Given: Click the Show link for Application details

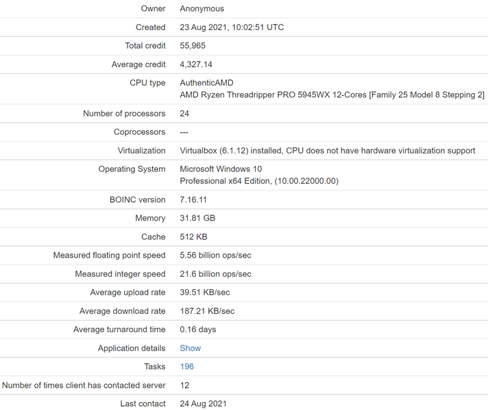Looking at the screenshot, I should [x=190, y=348].
